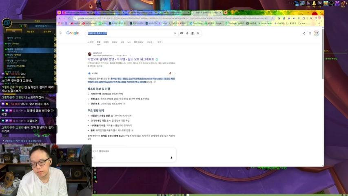
Task: Open the Google account avatar
Action: click(x=316, y=33)
